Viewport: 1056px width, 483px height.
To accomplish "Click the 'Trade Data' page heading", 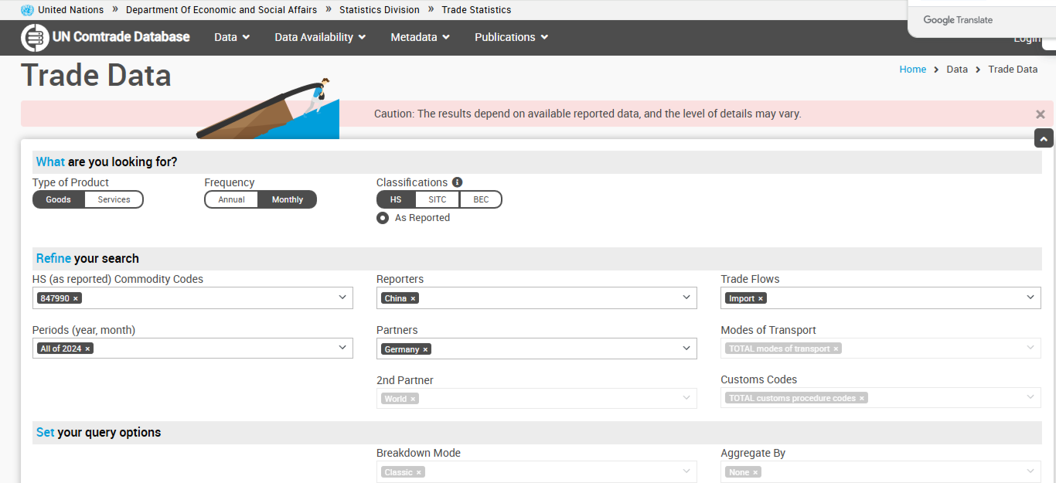I will click(96, 76).
